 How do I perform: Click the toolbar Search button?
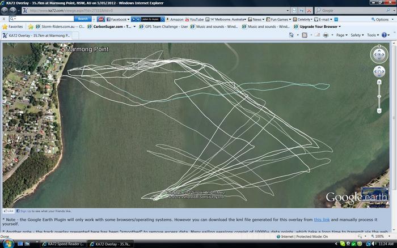(x=83, y=19)
